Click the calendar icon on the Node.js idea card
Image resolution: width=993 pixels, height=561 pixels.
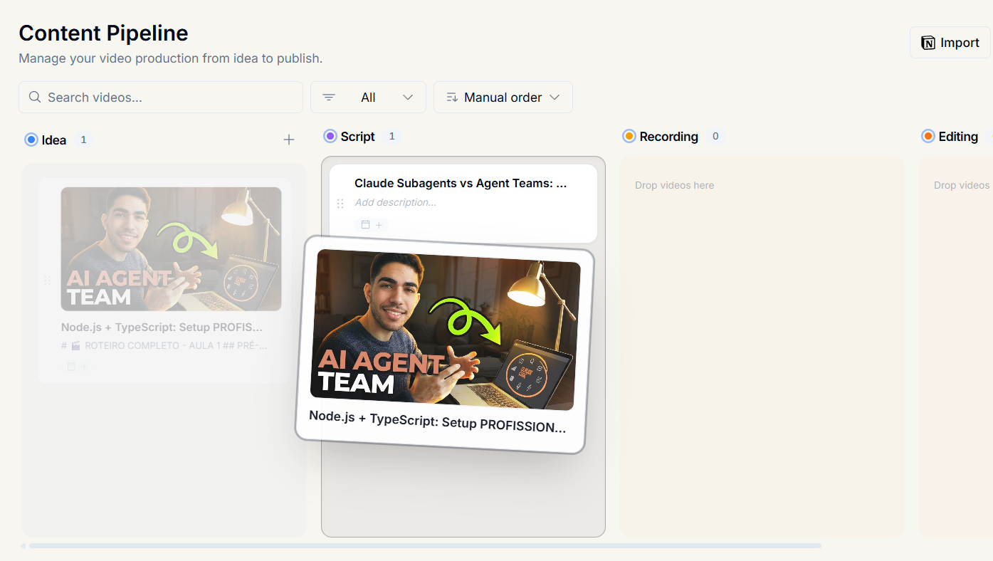point(70,366)
